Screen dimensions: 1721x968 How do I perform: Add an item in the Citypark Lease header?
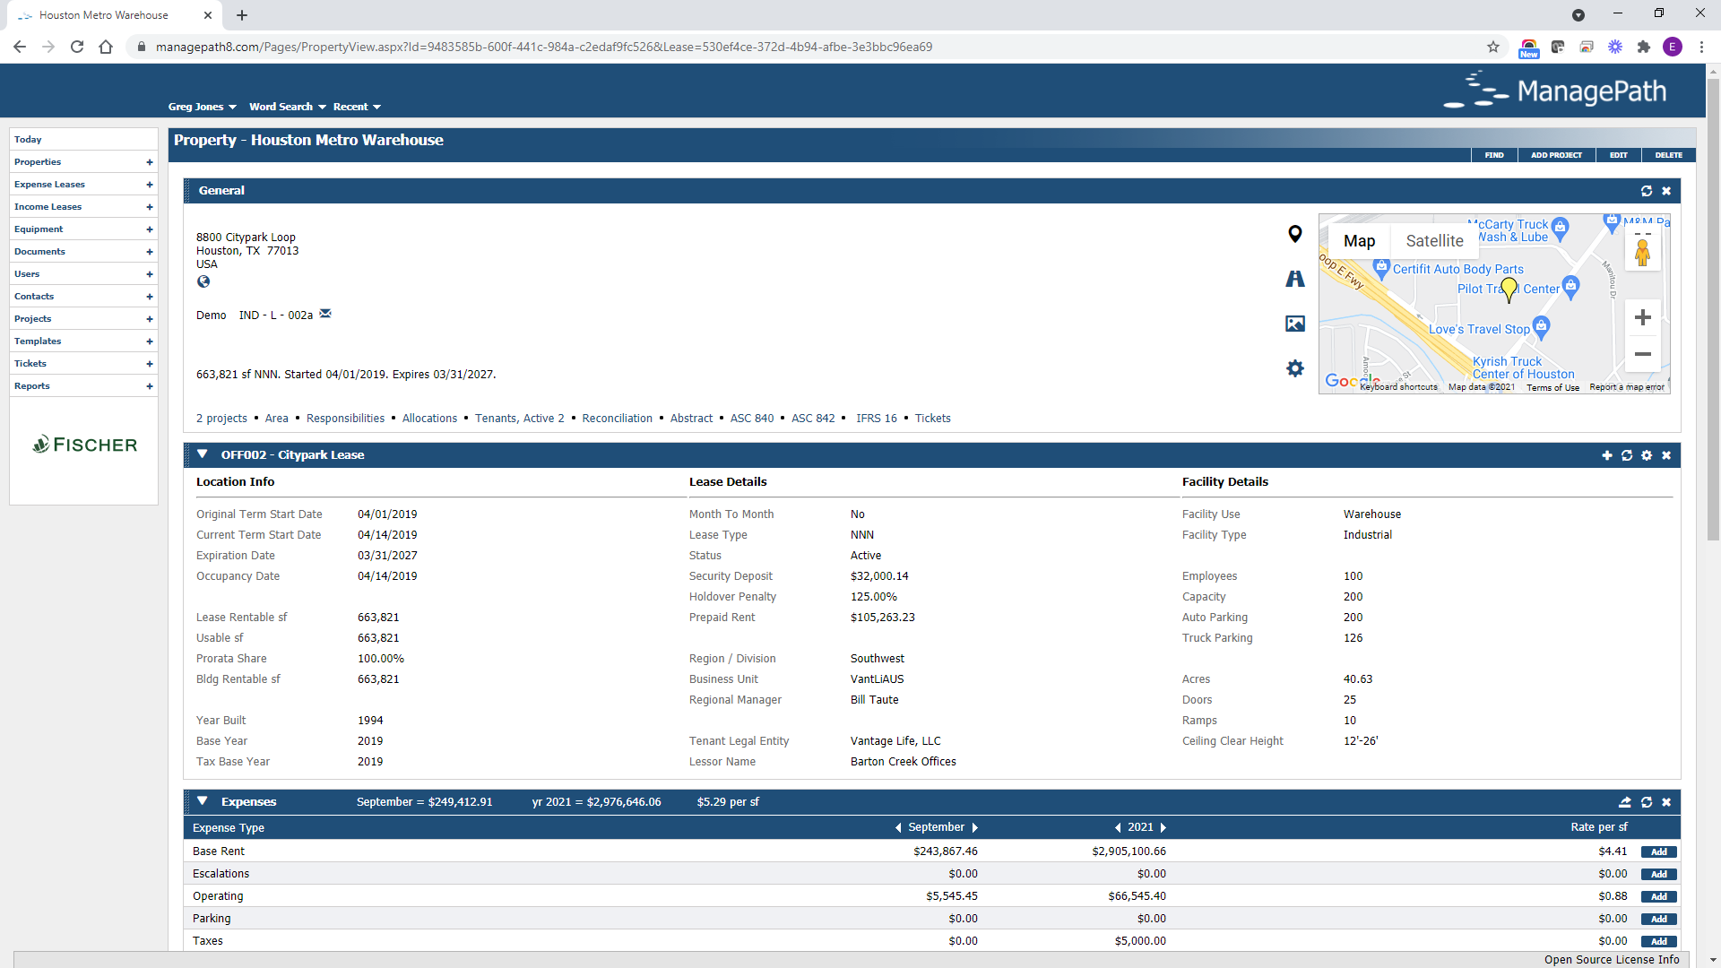click(1607, 455)
